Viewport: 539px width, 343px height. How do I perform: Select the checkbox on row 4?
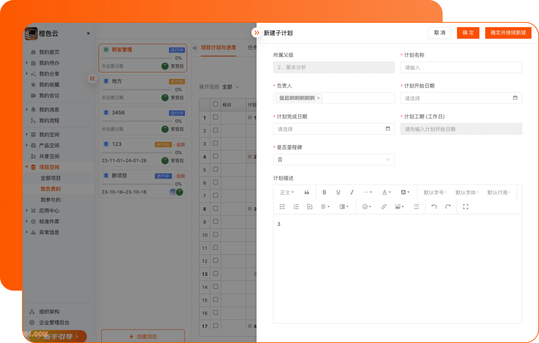tap(215, 156)
